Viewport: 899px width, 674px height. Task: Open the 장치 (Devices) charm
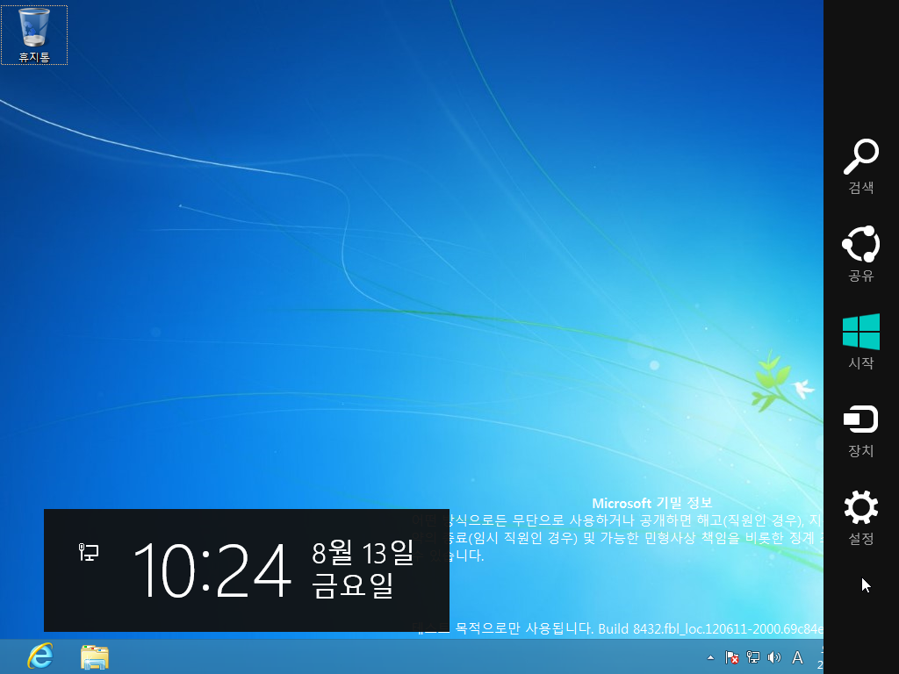(x=860, y=431)
